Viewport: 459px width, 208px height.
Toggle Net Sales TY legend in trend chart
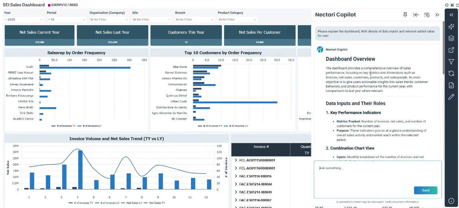pos(154,203)
